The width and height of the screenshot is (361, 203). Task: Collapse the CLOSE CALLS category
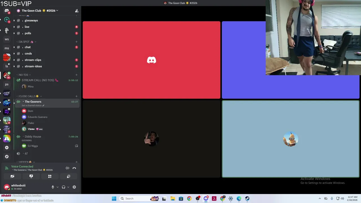click(29, 96)
